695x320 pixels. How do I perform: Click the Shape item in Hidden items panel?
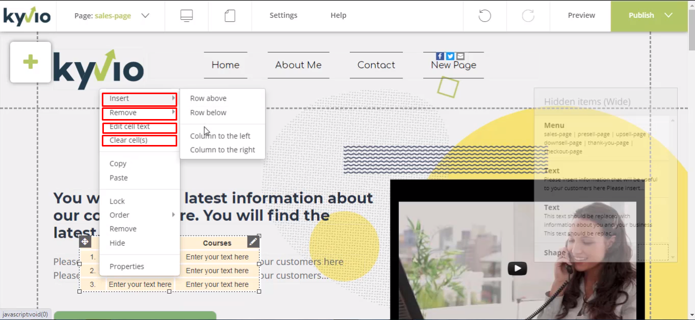601,252
